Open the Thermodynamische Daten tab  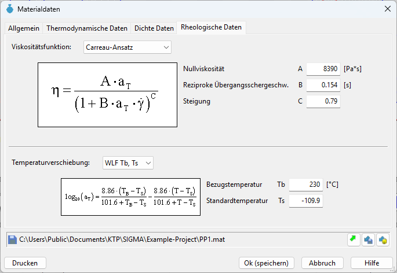87,28
